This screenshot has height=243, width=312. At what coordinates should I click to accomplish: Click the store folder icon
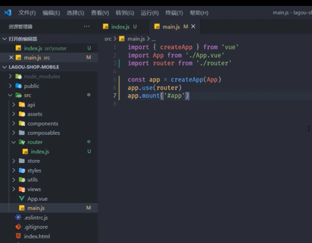click(x=22, y=161)
